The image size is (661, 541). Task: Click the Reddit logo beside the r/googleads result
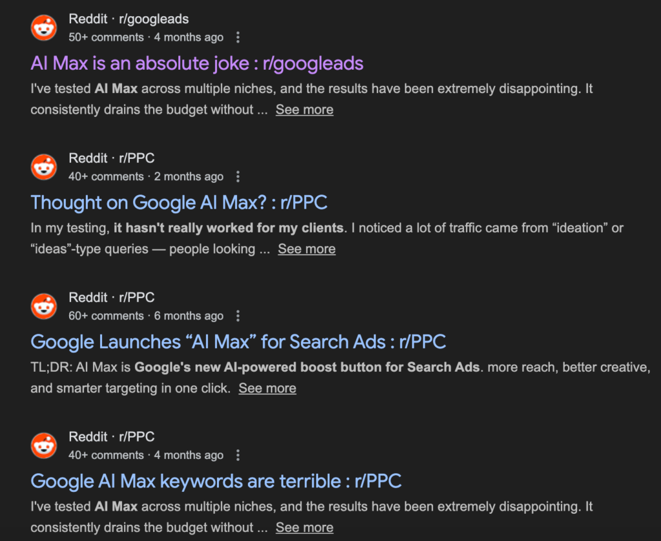[44, 27]
